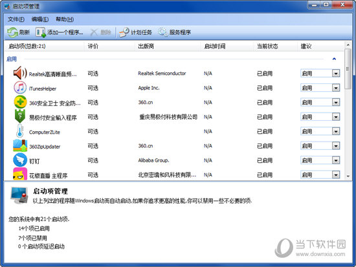This screenshot has width=356, height=267.
Task: Select the ComputerZLite thermometer icon
Action: (x=20, y=131)
